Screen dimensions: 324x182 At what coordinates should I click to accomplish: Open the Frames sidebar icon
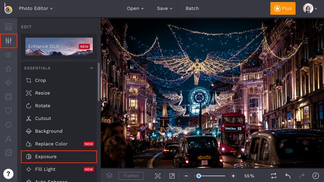tap(9, 97)
